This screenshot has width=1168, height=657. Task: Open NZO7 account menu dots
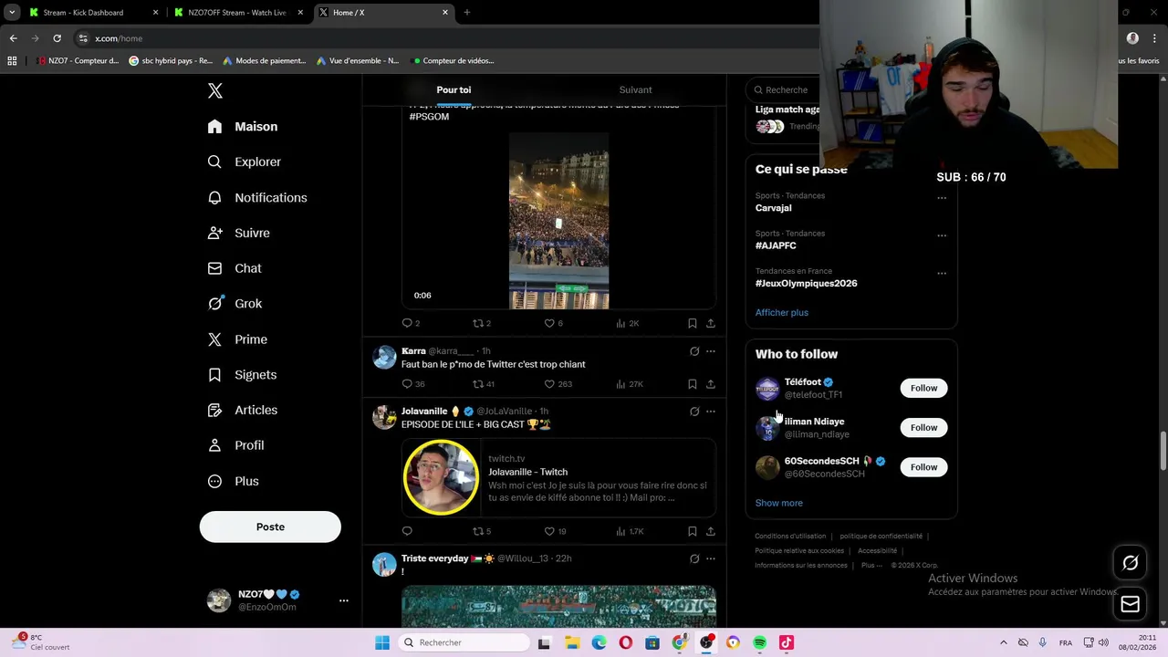[x=344, y=600]
